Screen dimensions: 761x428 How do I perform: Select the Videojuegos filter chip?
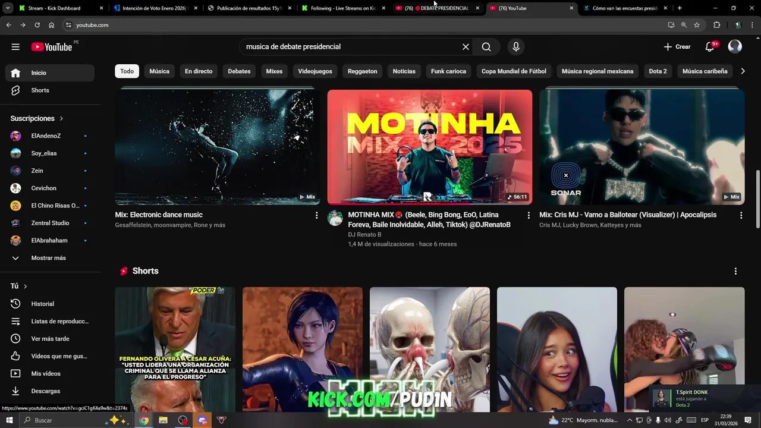coord(315,71)
